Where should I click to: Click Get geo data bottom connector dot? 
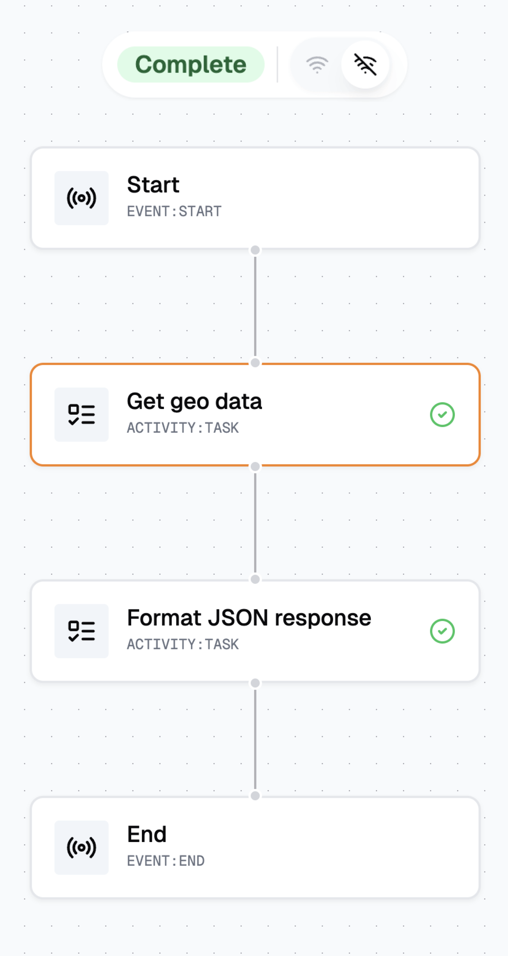tap(255, 466)
